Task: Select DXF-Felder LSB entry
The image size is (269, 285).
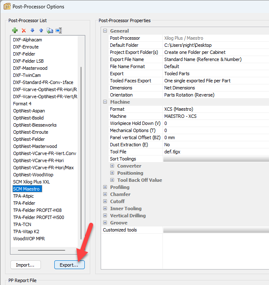Action: (x=28, y=61)
